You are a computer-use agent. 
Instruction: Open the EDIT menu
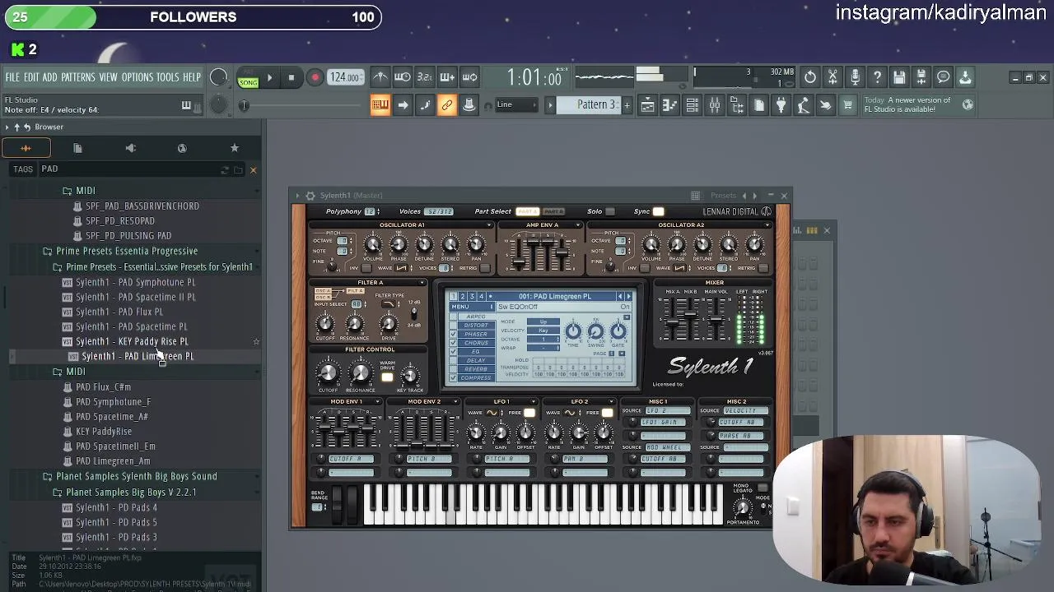(x=31, y=77)
